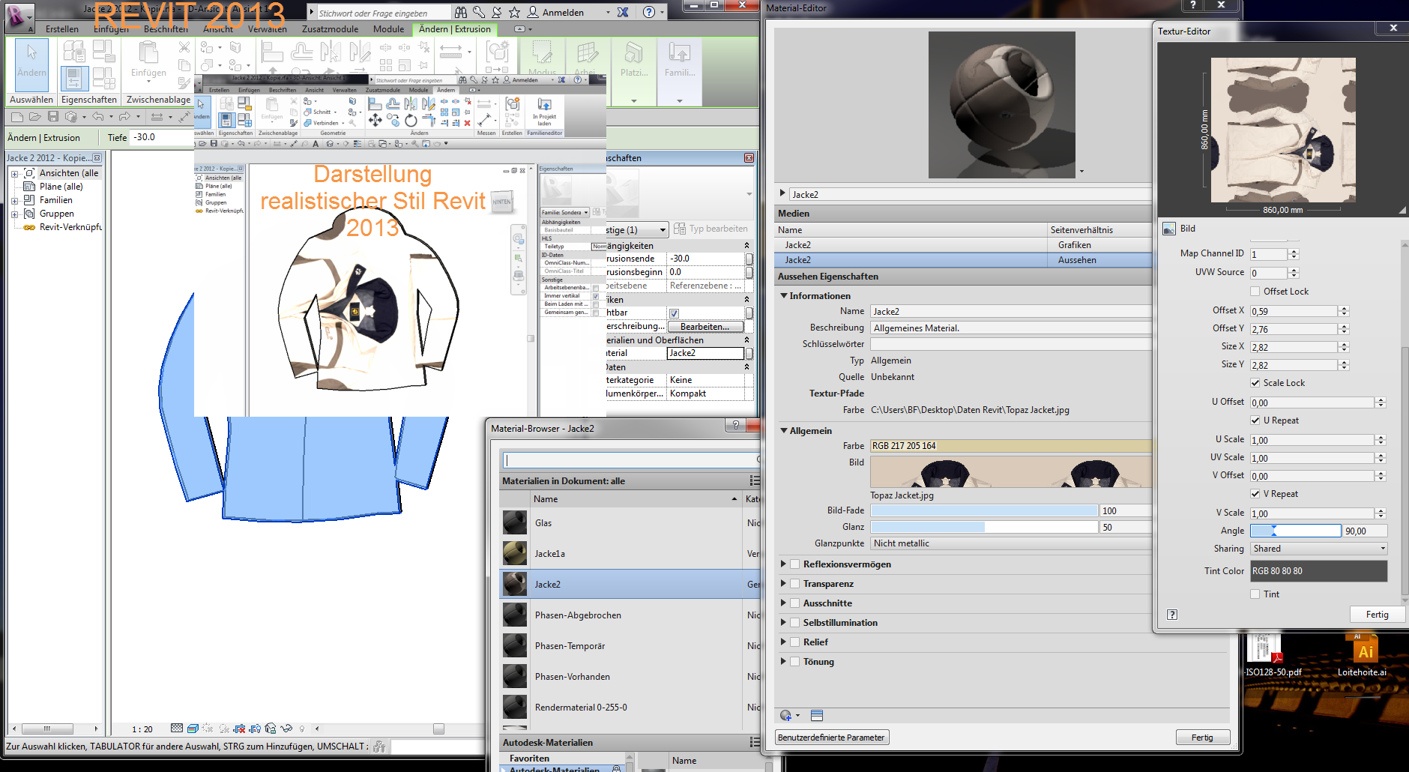This screenshot has height=772, width=1409.
Task: Open the Module ribbon tab
Action: pyautogui.click(x=389, y=29)
